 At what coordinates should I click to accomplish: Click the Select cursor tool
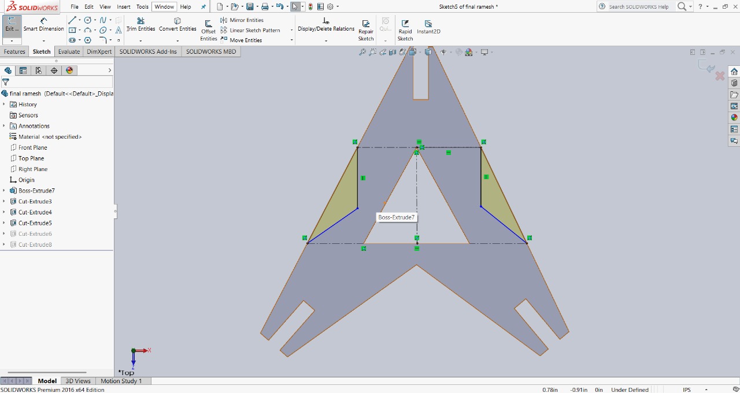click(295, 6)
